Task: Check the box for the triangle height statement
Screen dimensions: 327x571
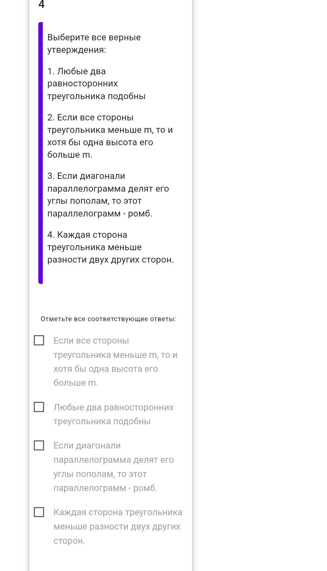Action: tap(39, 340)
